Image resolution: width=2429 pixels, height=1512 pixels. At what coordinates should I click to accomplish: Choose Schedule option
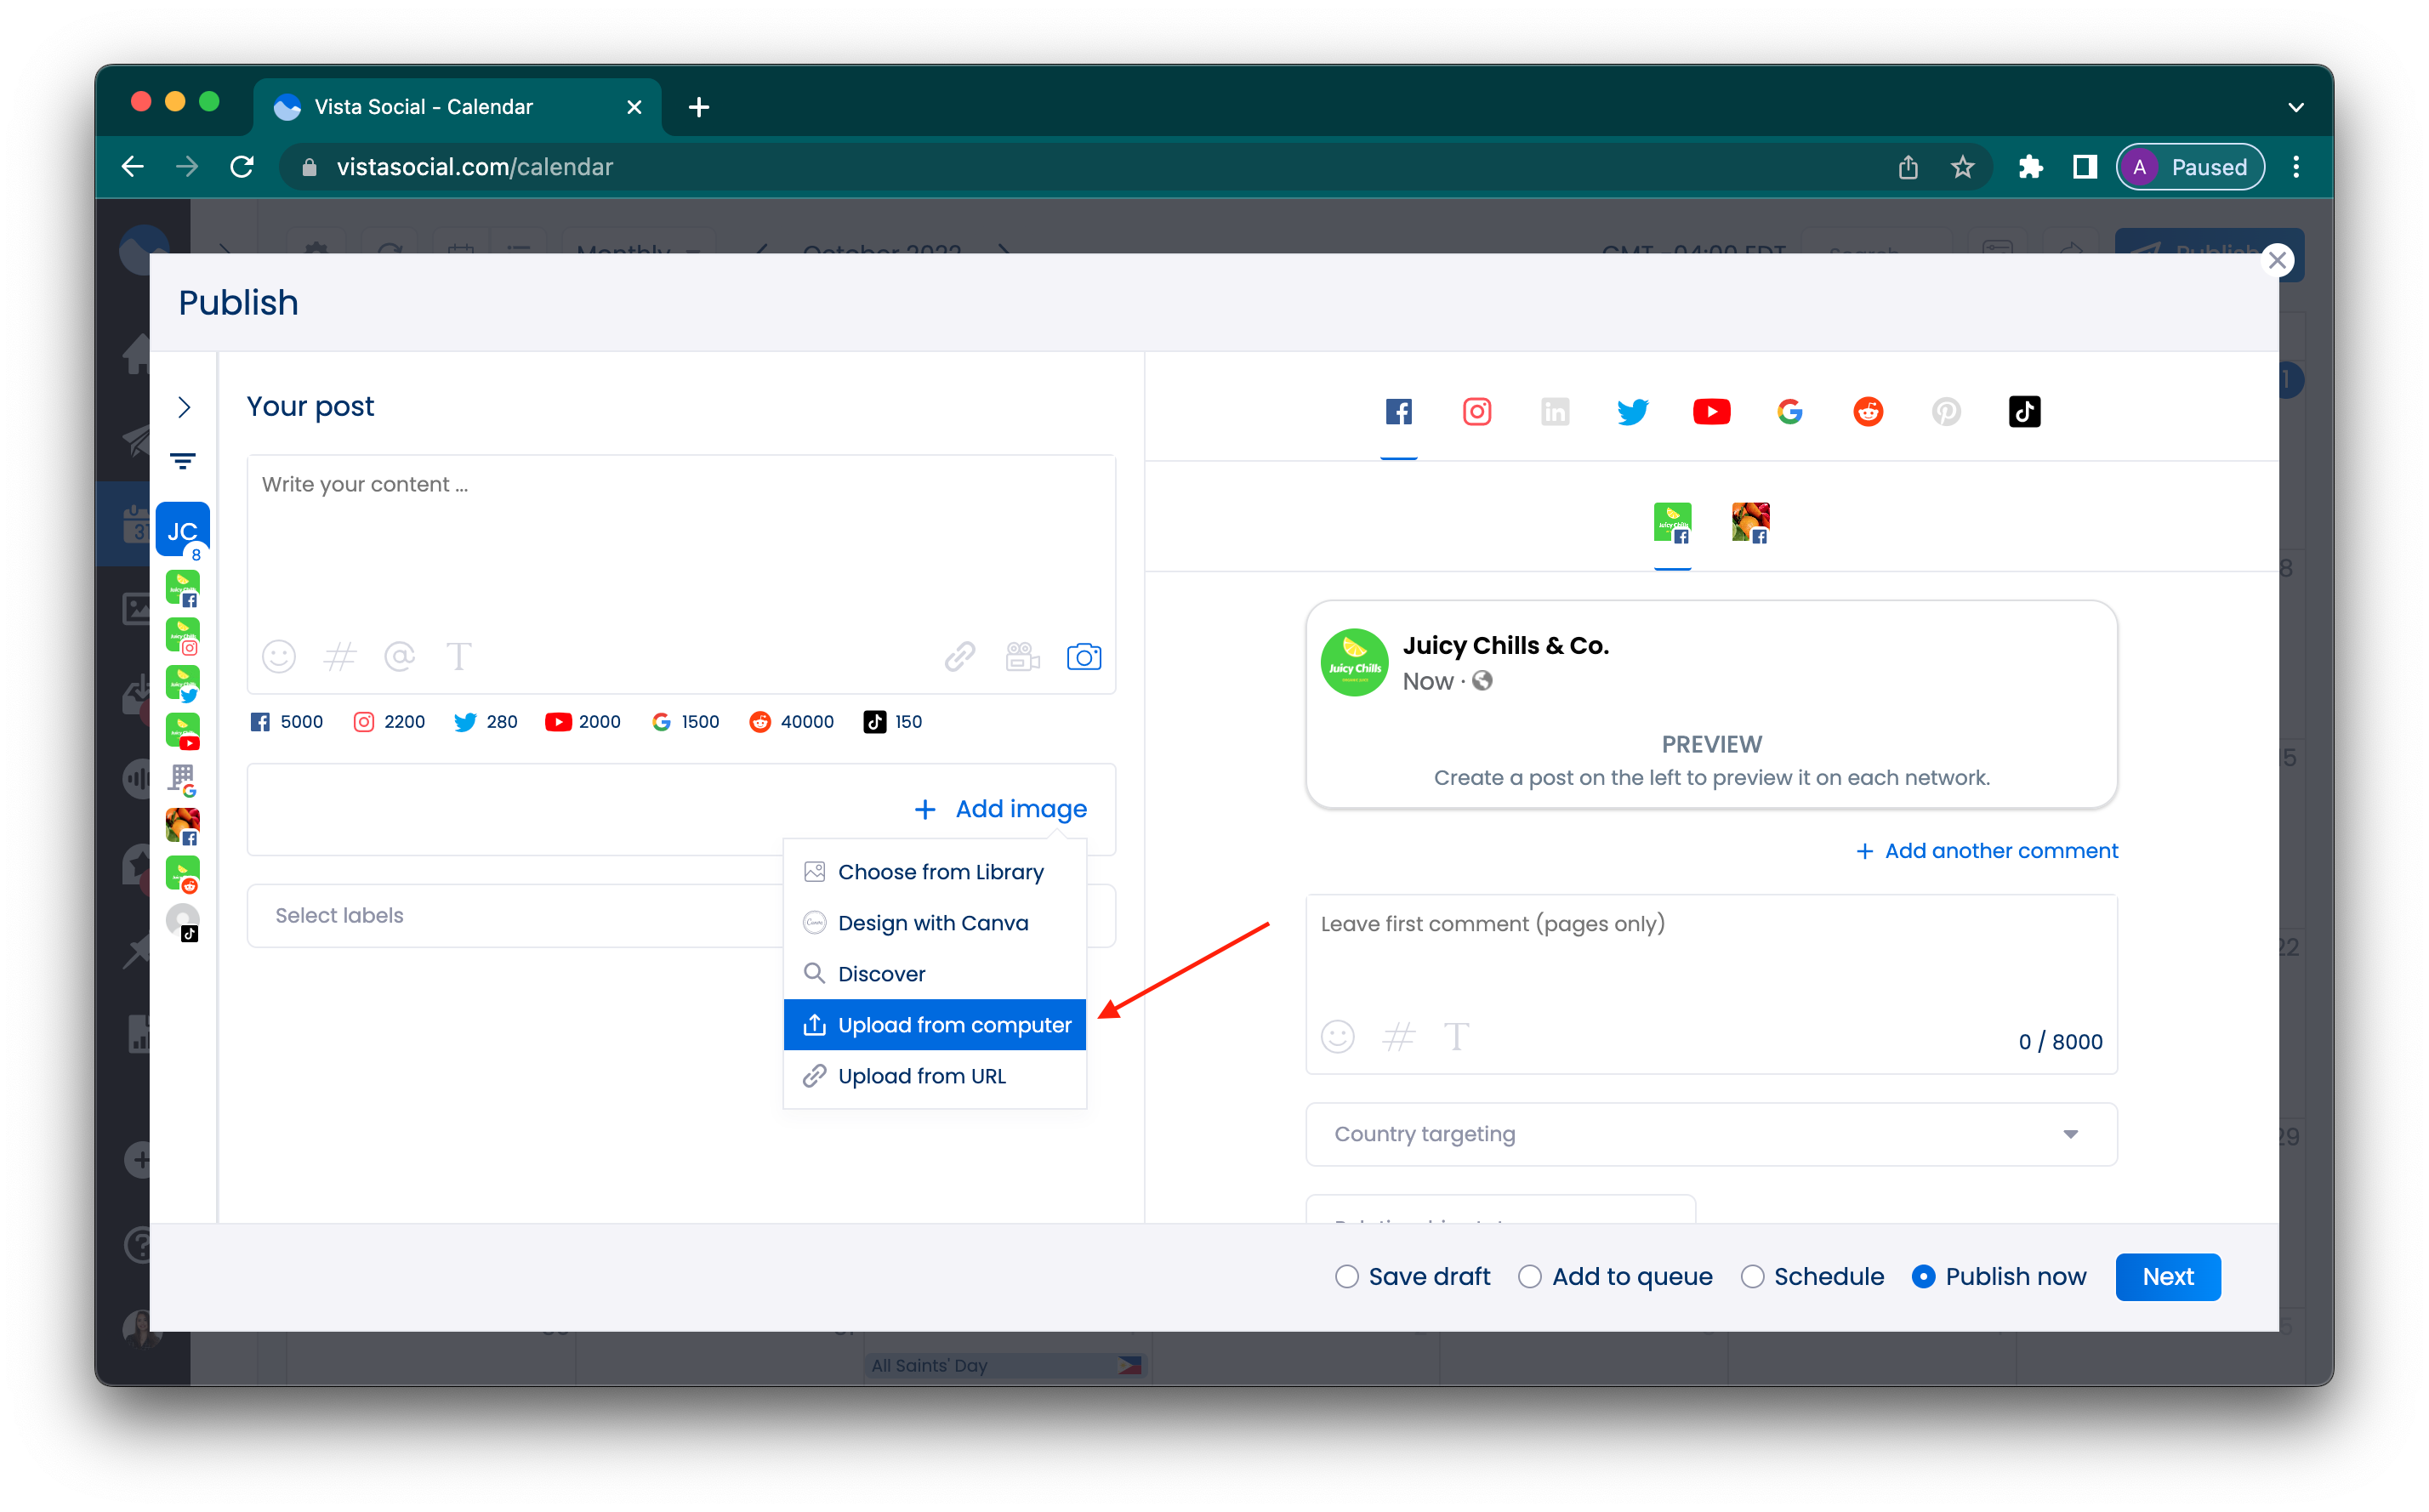[x=1812, y=1277]
